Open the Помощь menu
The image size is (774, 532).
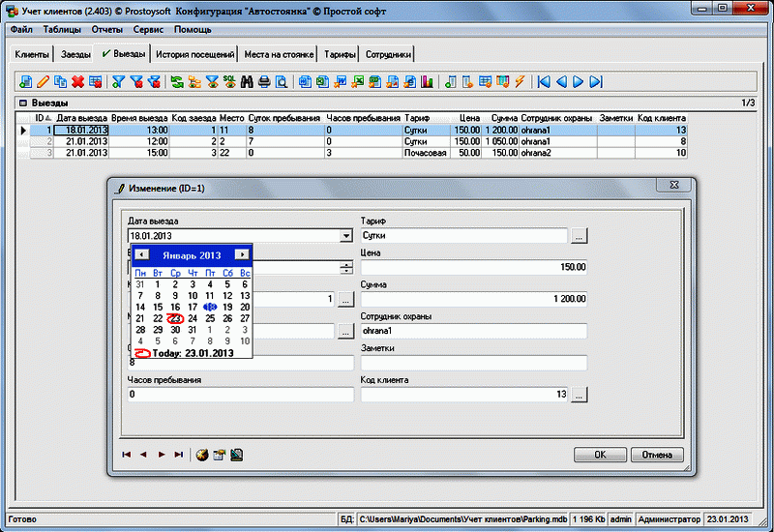click(193, 30)
